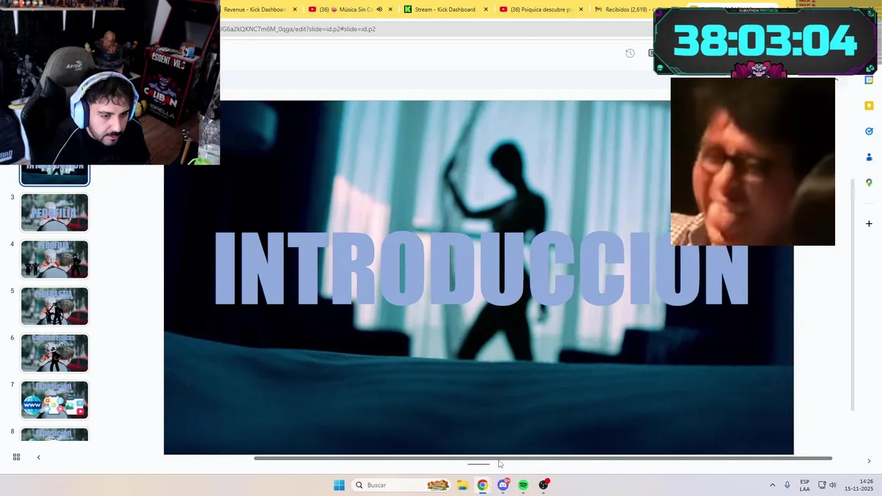Select slide 5 thumbnail
The image size is (882, 496).
tap(54, 306)
